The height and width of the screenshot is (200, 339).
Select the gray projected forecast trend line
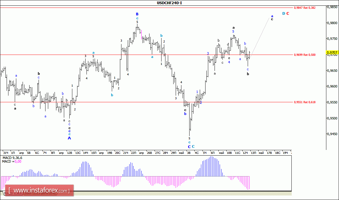point(260,38)
